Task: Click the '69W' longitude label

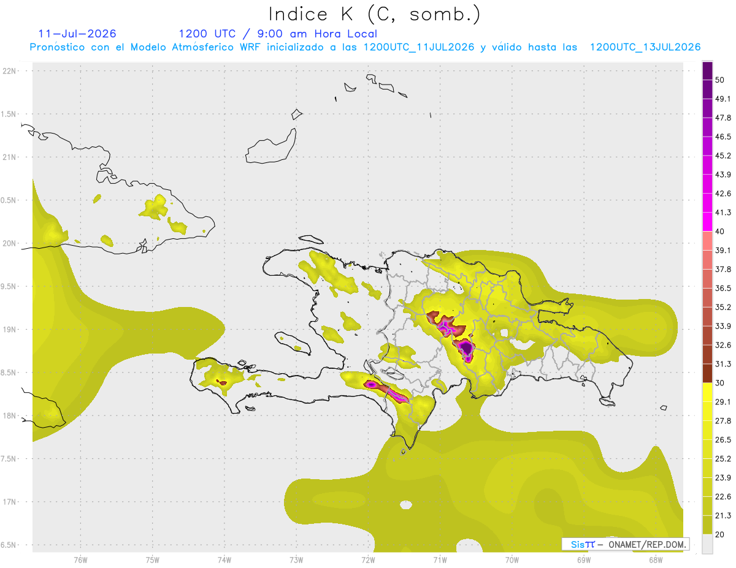Action: pyautogui.click(x=584, y=561)
